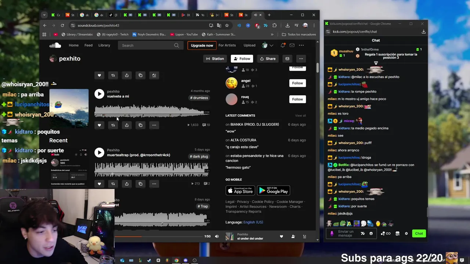470x264 pixels.
Task: Seek the bottom player progress bar
Action: (x=159, y=236)
